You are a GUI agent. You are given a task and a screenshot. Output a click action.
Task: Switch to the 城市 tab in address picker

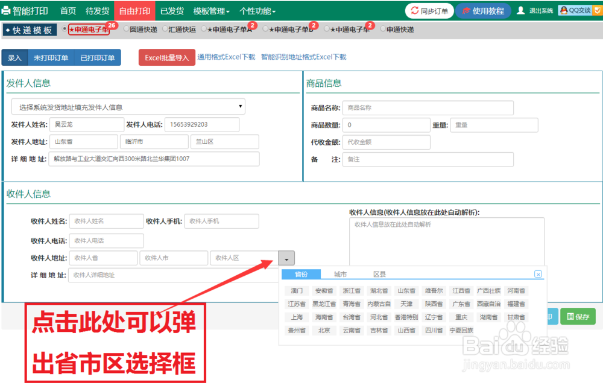tap(341, 274)
